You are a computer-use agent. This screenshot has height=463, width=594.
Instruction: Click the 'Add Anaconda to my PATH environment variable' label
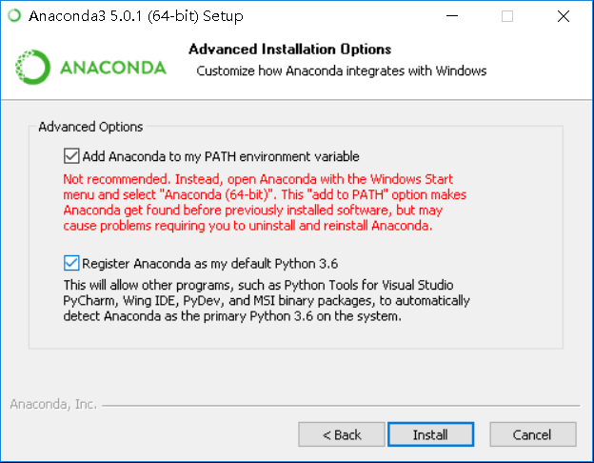220,156
